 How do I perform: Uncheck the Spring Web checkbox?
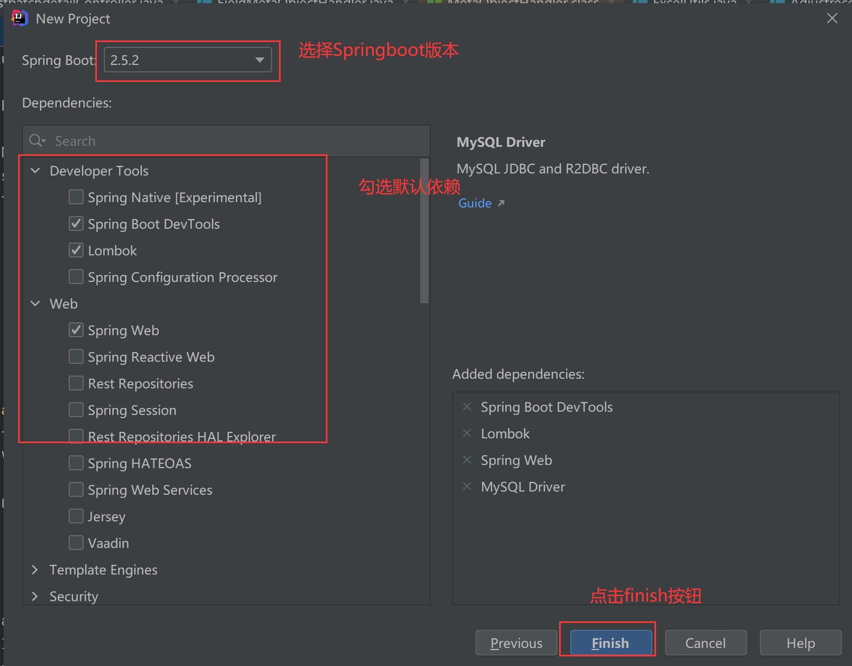pyautogui.click(x=76, y=330)
